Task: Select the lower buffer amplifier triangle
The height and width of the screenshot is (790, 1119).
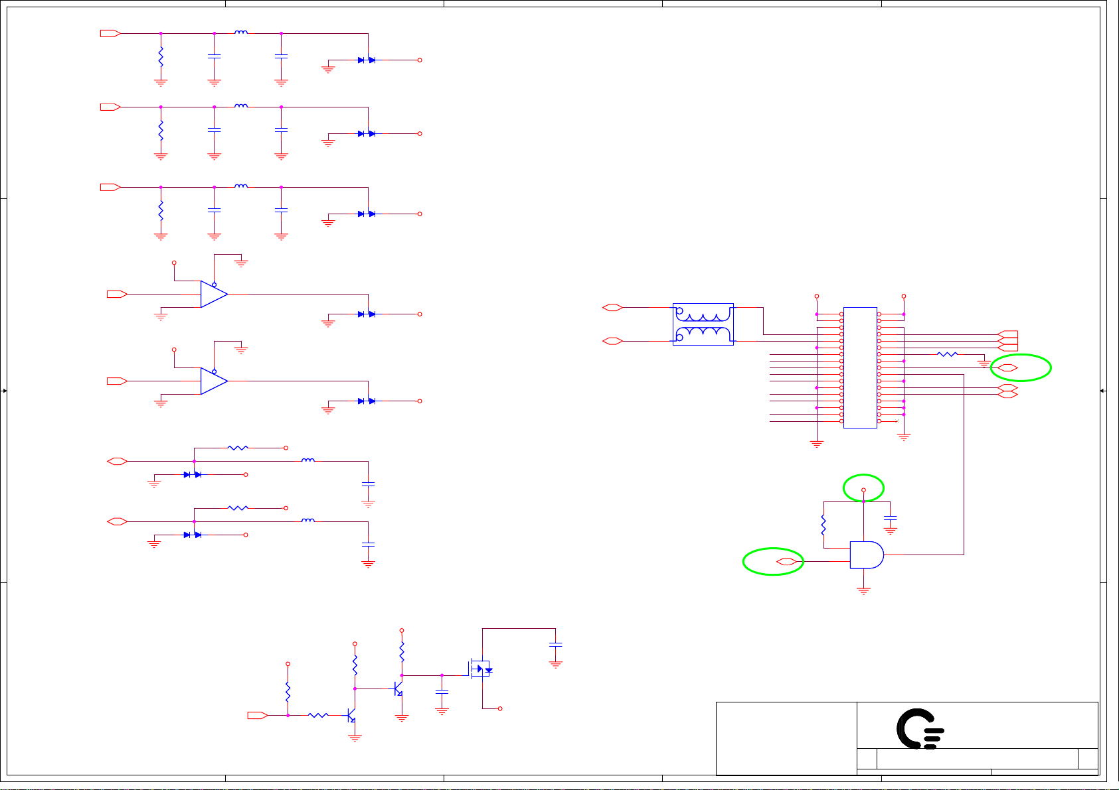Action: point(214,381)
